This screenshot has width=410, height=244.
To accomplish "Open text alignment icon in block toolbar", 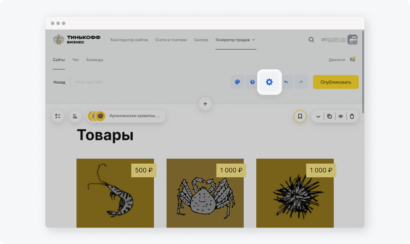I will click(75, 116).
